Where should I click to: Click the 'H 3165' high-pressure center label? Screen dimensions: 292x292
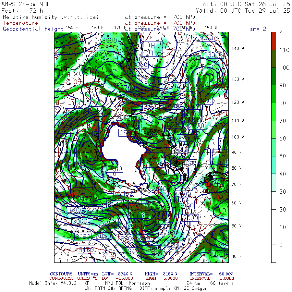(x=153, y=50)
